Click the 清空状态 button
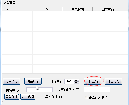129x105 pixels. coord(33,81)
